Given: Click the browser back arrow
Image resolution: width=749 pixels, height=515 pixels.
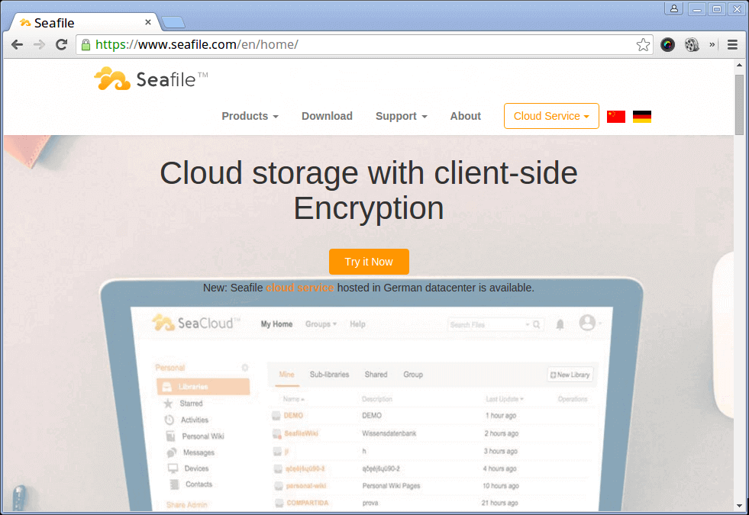Looking at the screenshot, I should coord(18,45).
